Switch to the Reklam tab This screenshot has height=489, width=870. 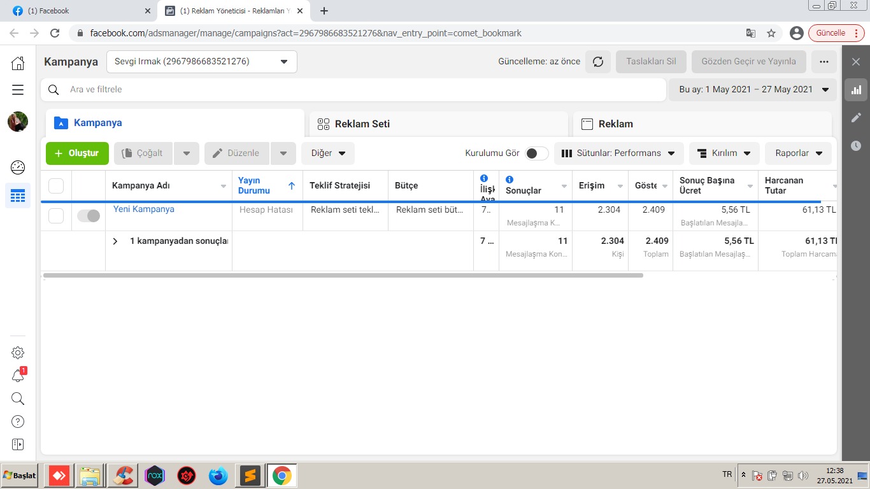pos(702,124)
